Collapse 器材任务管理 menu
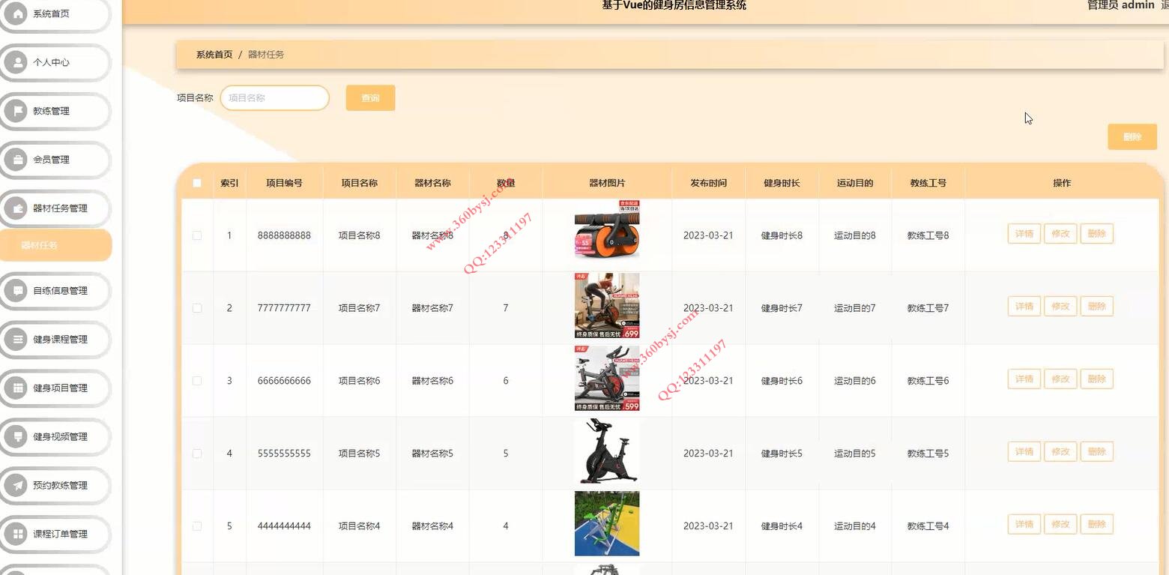Screen dimensions: 1169x575 tap(55, 208)
